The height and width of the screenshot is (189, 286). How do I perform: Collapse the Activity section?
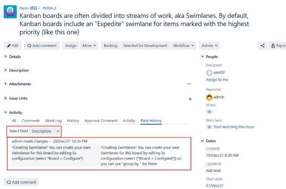tap(5, 112)
